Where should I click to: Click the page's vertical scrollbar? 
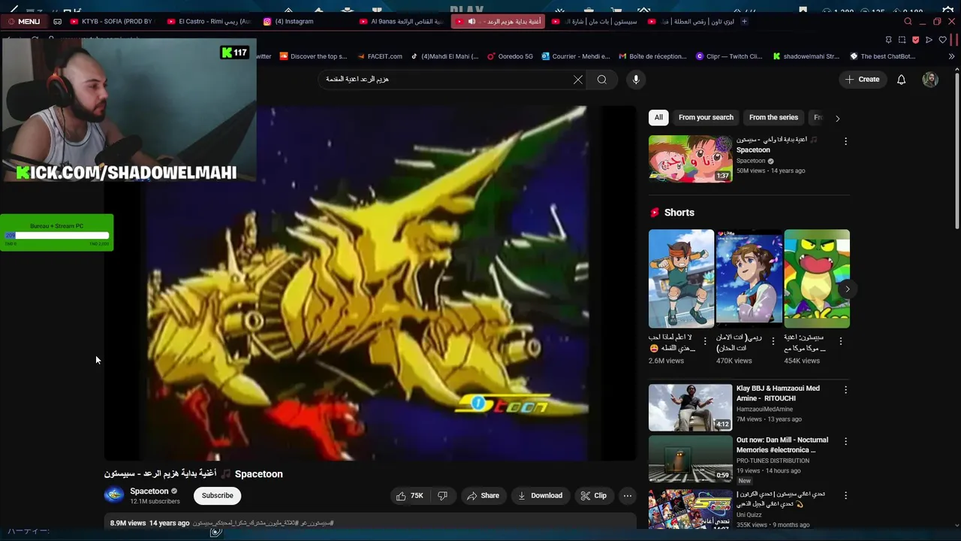(x=956, y=150)
